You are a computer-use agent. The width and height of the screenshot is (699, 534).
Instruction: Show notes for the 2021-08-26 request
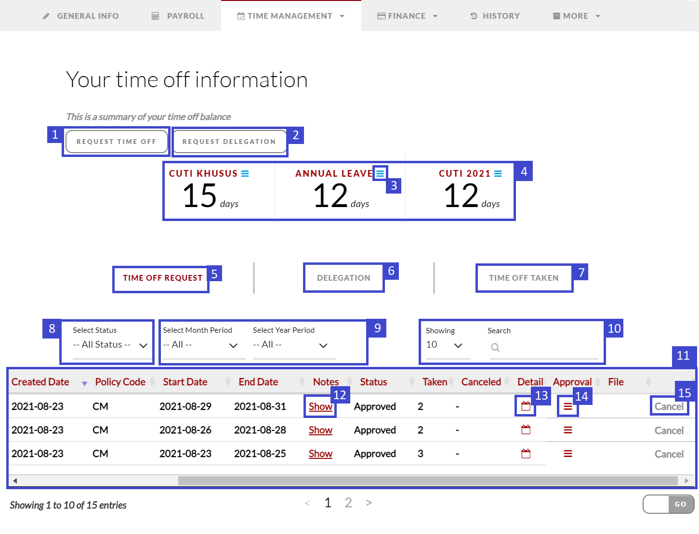pyautogui.click(x=320, y=430)
